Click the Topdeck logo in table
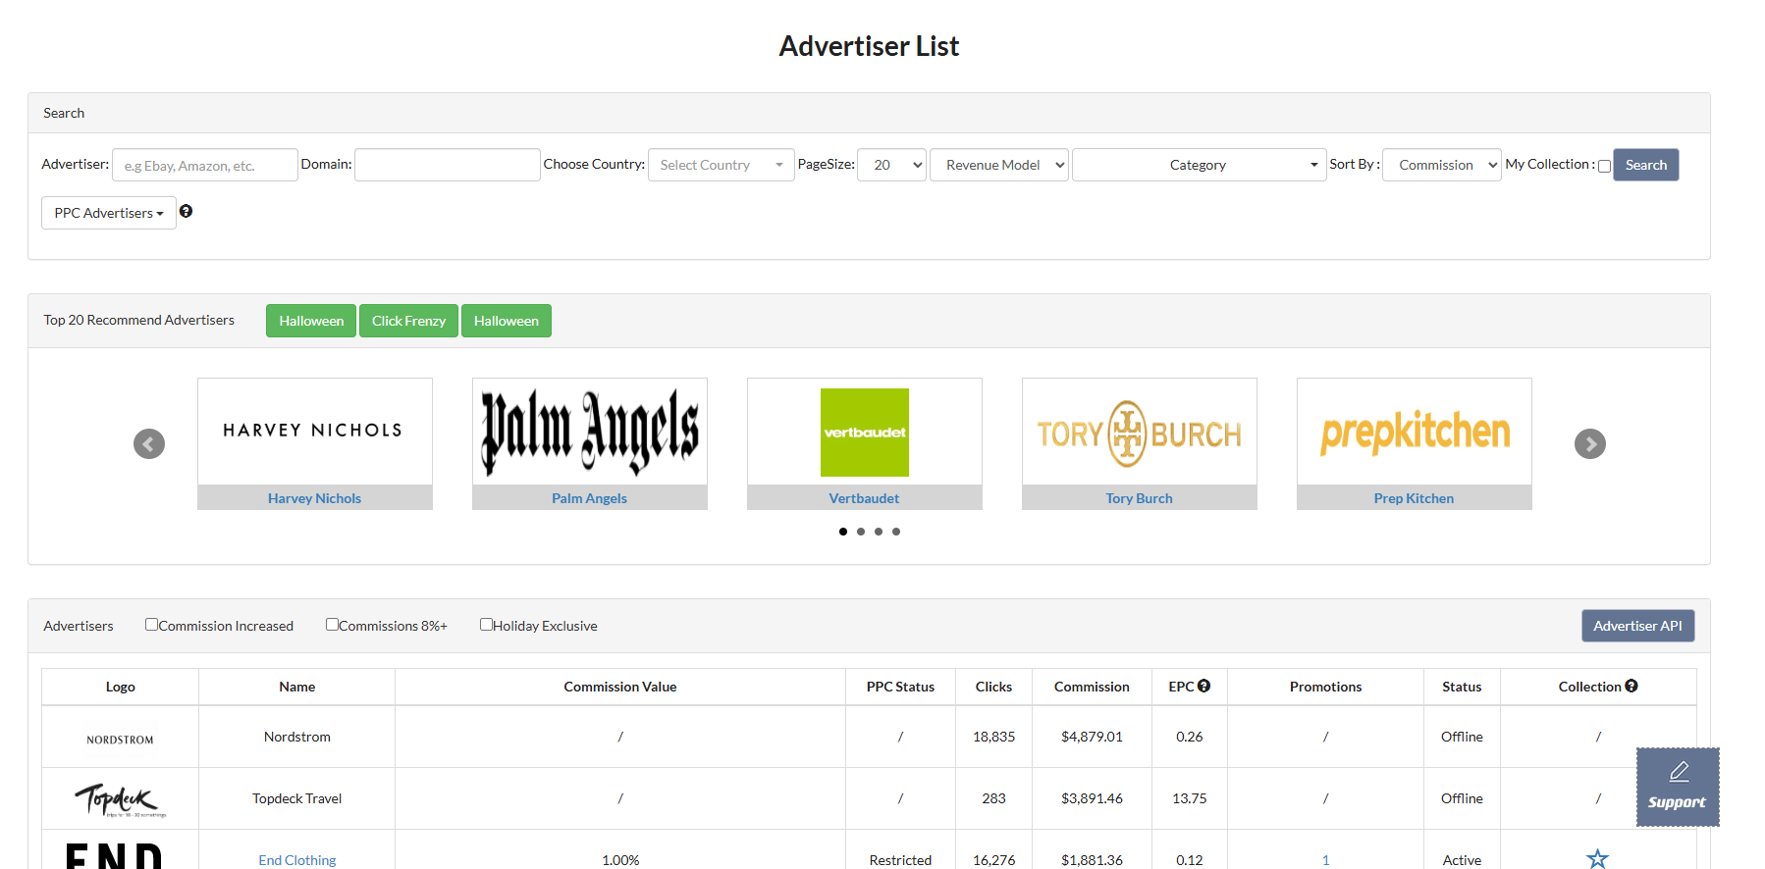Viewport: 1765px width, 869px height. pos(120,800)
